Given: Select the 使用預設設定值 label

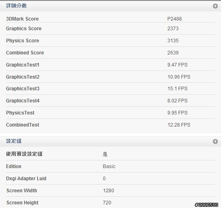Looking at the screenshot, I should point(24,154).
